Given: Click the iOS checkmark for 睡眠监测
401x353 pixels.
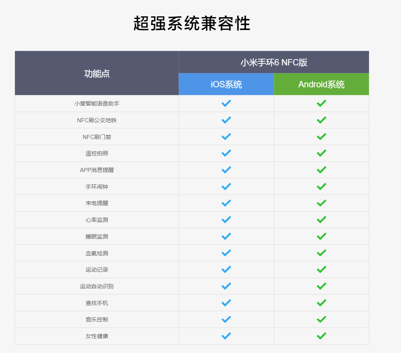Looking at the screenshot, I should 226,236.
